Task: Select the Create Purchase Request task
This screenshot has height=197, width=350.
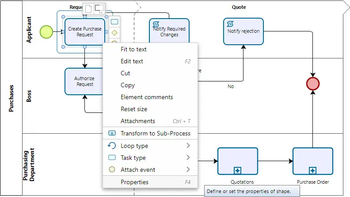Action: click(x=85, y=32)
